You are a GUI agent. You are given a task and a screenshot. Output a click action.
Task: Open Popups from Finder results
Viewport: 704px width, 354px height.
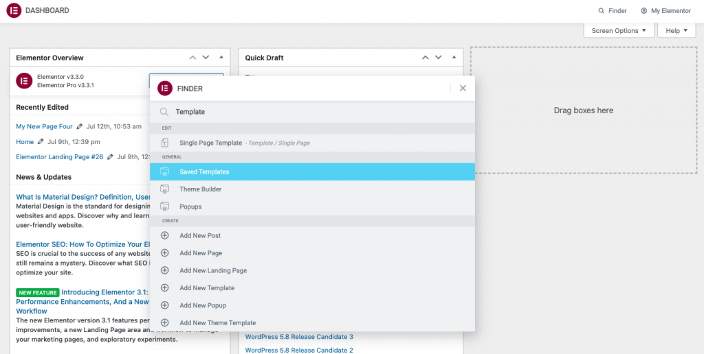(x=312, y=206)
